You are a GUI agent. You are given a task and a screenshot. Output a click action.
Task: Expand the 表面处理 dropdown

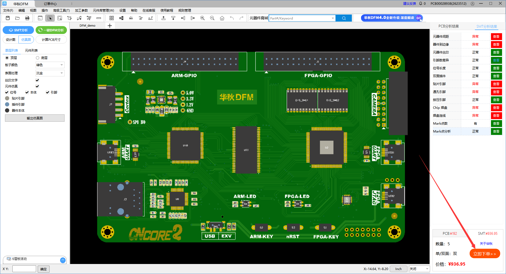[x=50, y=73]
